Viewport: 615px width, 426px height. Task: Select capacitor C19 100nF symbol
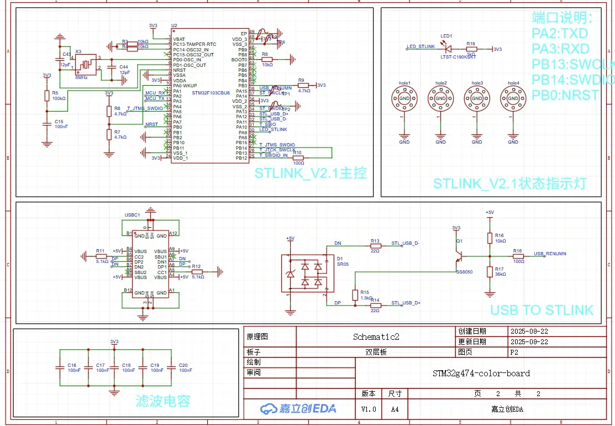(x=143, y=368)
